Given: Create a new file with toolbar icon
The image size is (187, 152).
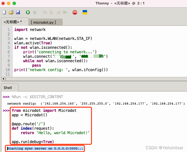Looking at the screenshot, I should coord(4,12).
